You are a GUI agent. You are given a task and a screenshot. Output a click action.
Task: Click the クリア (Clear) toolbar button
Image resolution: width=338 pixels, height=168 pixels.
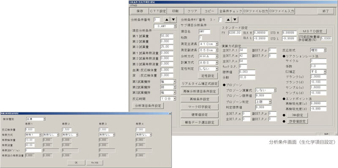(x=192, y=11)
